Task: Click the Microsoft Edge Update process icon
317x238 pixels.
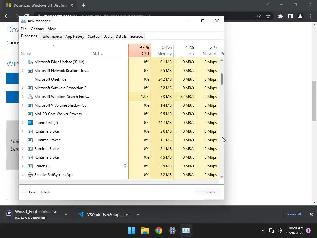Action: point(30,62)
